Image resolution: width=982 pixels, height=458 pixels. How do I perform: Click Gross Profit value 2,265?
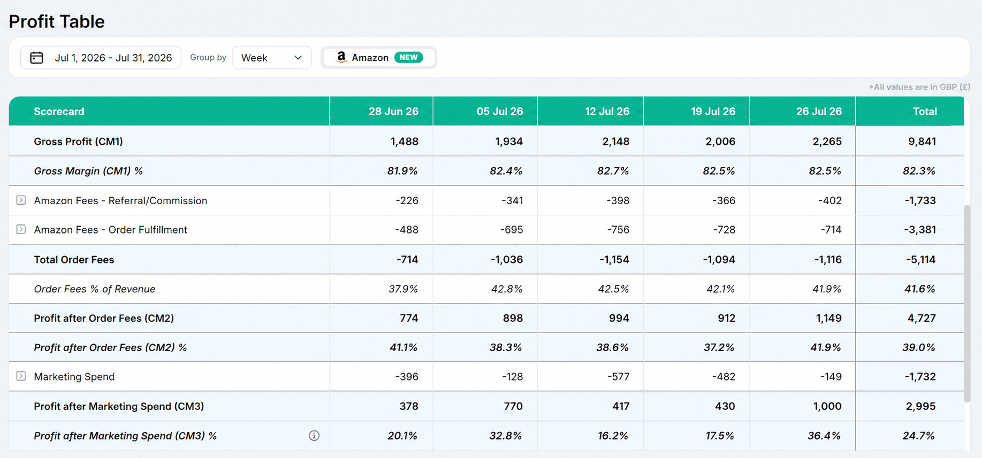pos(827,142)
